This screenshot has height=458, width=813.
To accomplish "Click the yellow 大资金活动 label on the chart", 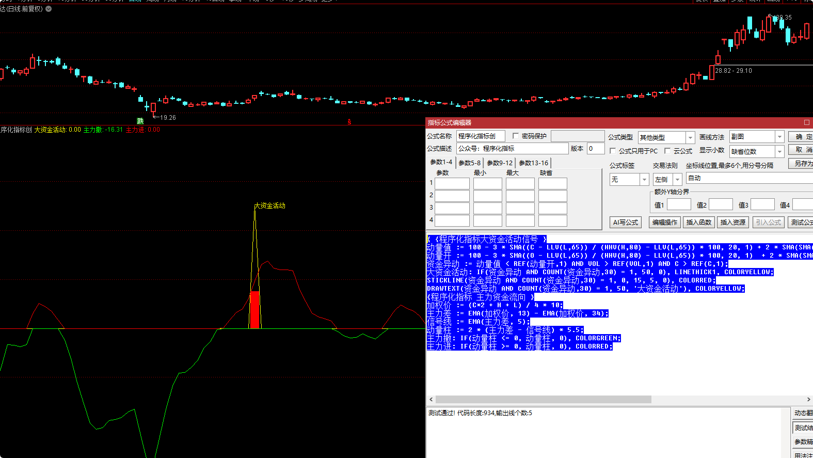I will coord(270,206).
